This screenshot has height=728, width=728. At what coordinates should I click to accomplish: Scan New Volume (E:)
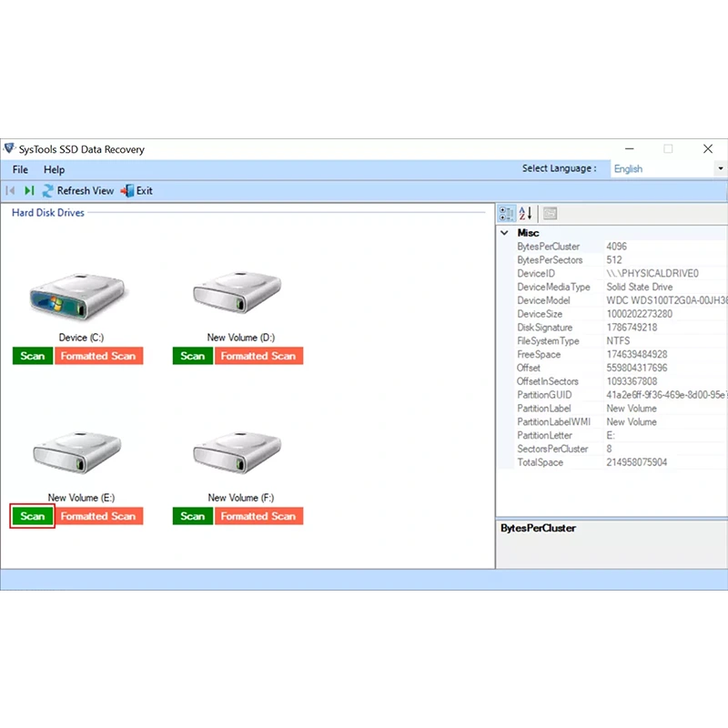[x=33, y=516]
